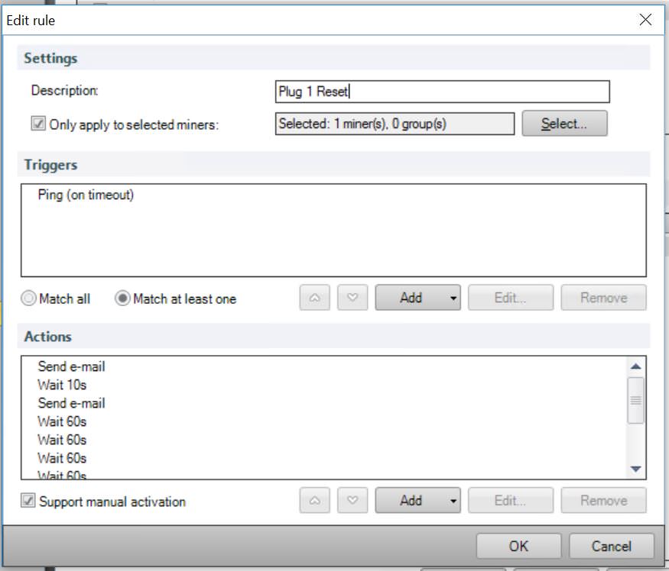The height and width of the screenshot is (571, 669).
Task: Move trigger up with the arrow icon
Action: (x=314, y=298)
